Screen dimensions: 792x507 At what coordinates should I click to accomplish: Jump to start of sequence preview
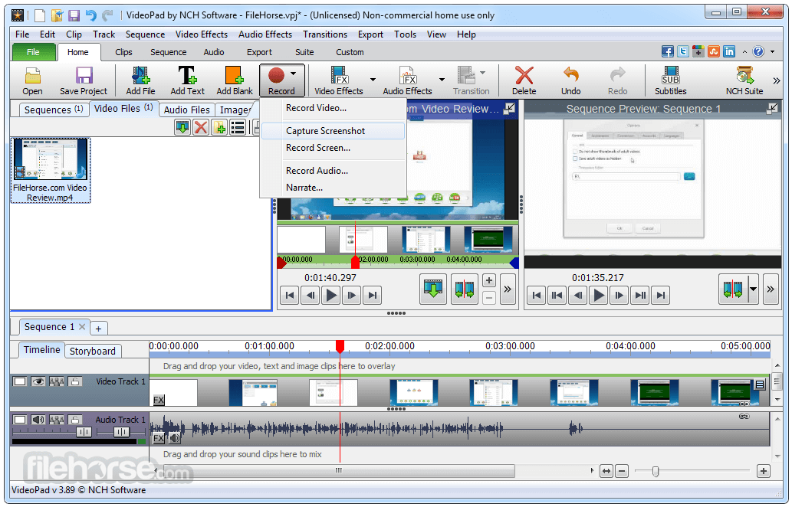click(537, 295)
